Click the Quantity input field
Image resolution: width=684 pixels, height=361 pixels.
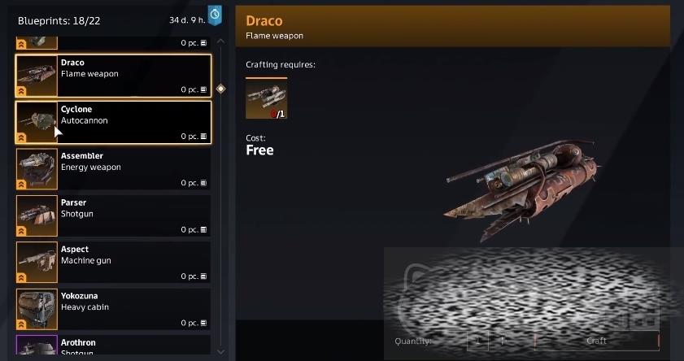(x=477, y=341)
